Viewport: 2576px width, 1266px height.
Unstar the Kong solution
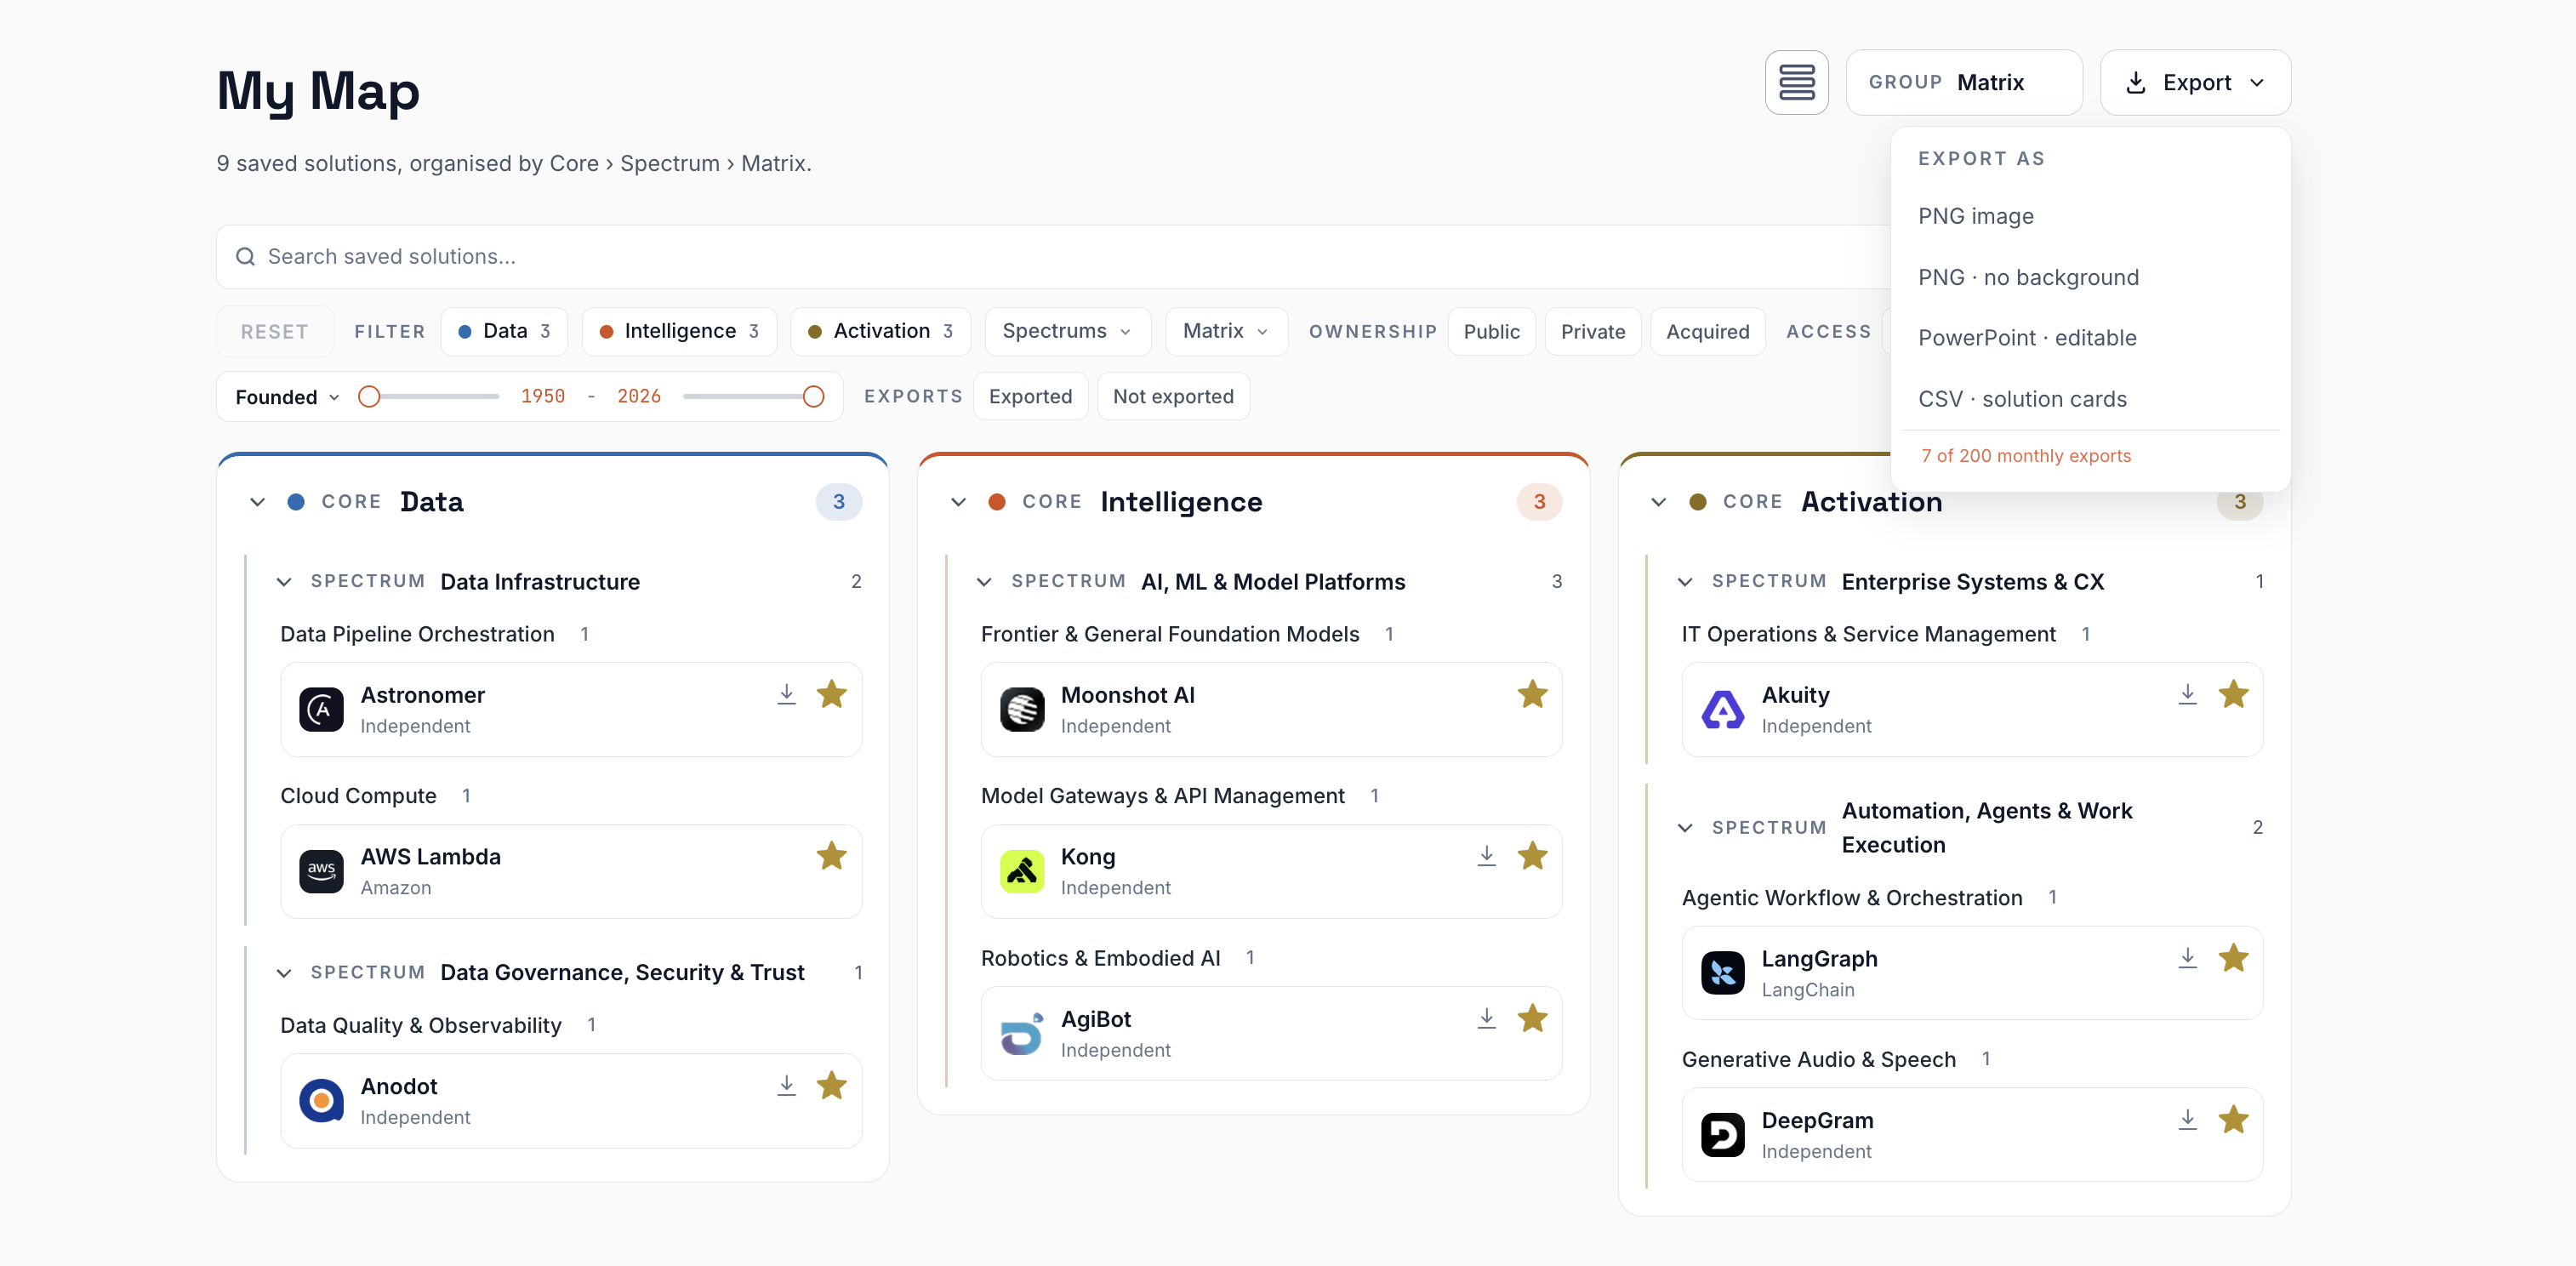(1532, 856)
